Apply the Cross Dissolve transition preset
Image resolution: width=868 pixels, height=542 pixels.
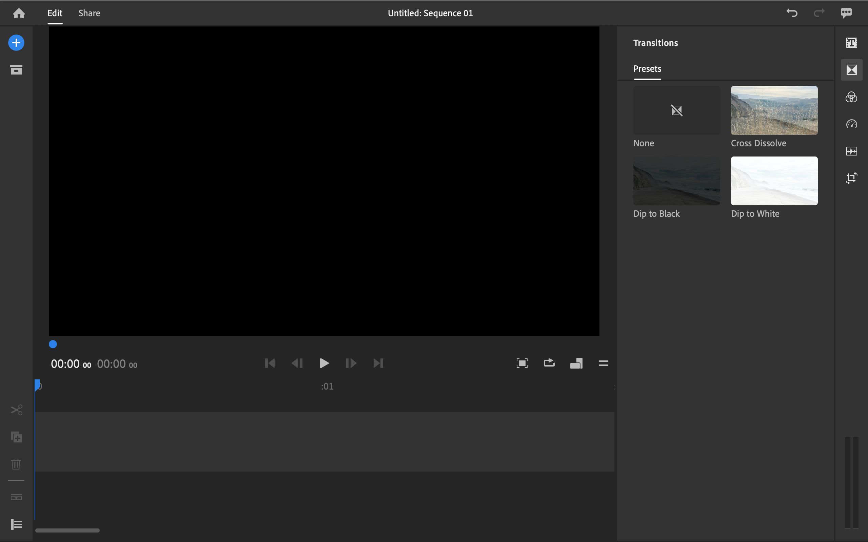pyautogui.click(x=774, y=110)
